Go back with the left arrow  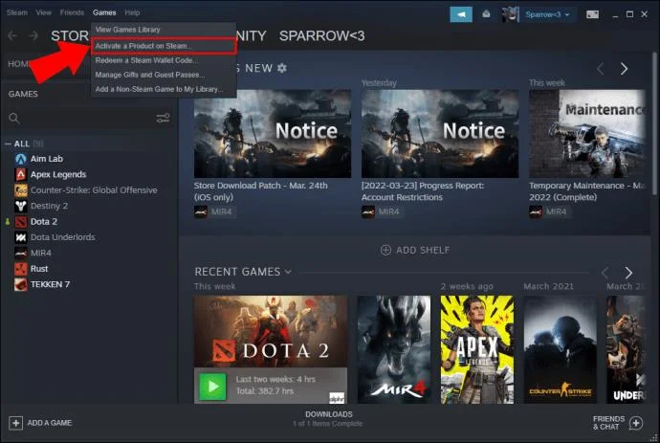point(12,35)
